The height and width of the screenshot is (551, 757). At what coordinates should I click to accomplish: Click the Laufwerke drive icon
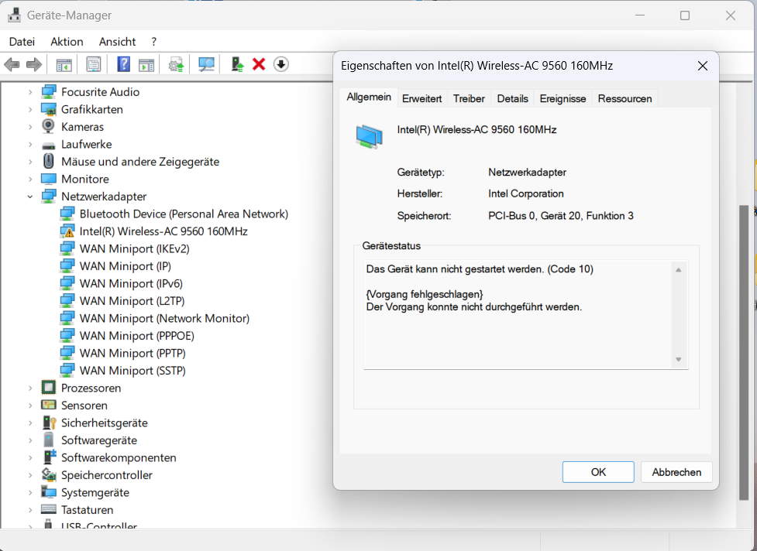[x=48, y=145]
